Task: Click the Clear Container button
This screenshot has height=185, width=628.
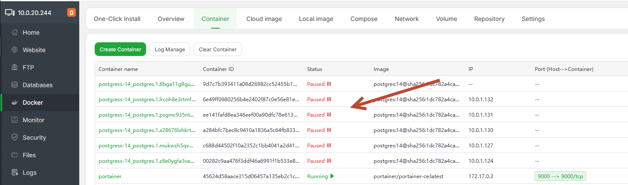Action: tap(218, 50)
